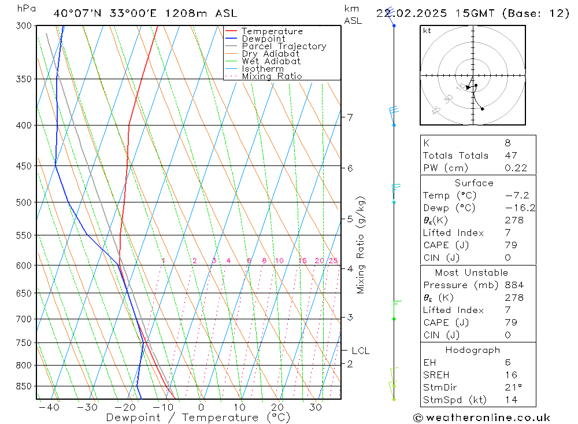This screenshot has height=424, width=578.
Task: Click the Hodograph section heading
Action: 473,350
